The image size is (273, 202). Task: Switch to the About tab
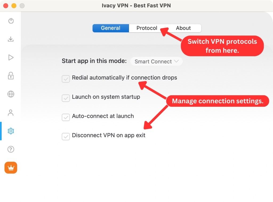[x=183, y=28]
